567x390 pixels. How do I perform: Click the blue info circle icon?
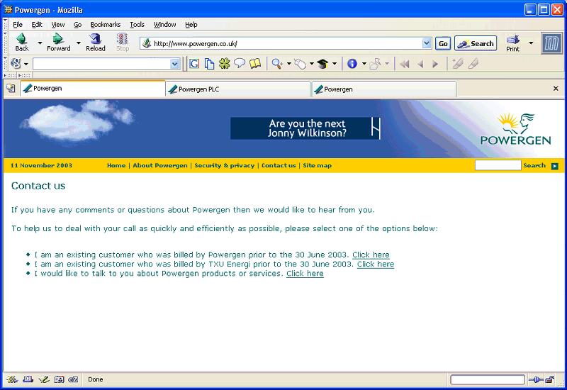click(x=352, y=64)
